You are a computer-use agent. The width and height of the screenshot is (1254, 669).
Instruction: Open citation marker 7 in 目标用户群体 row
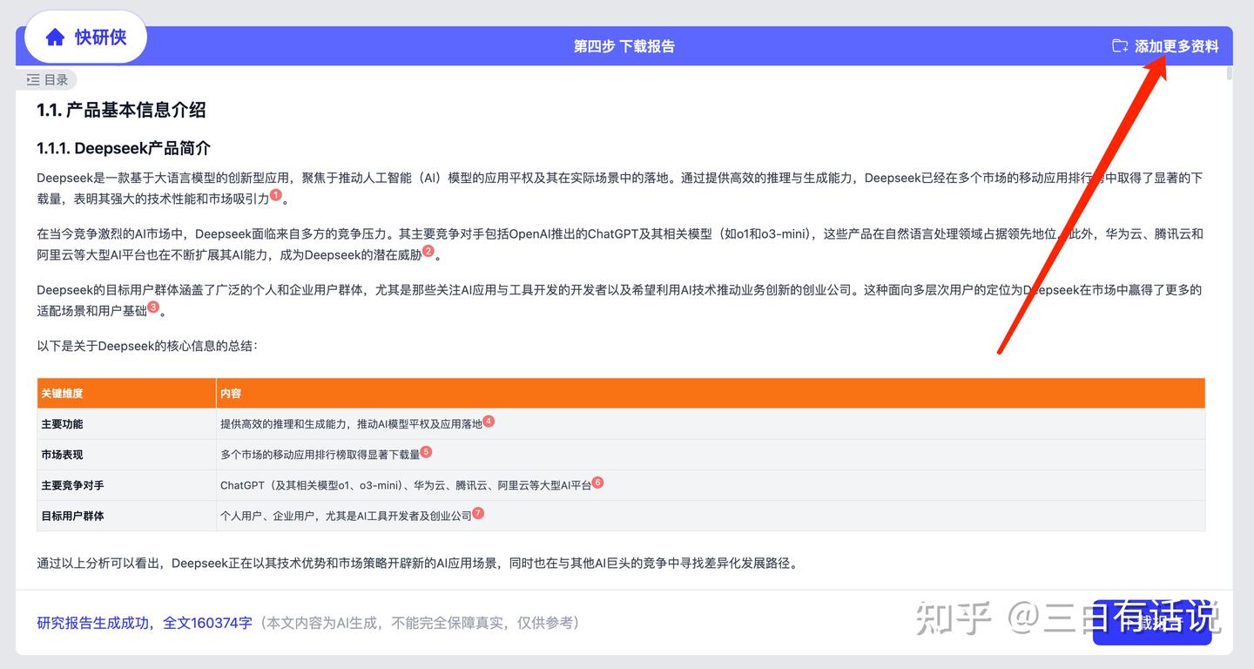(478, 513)
